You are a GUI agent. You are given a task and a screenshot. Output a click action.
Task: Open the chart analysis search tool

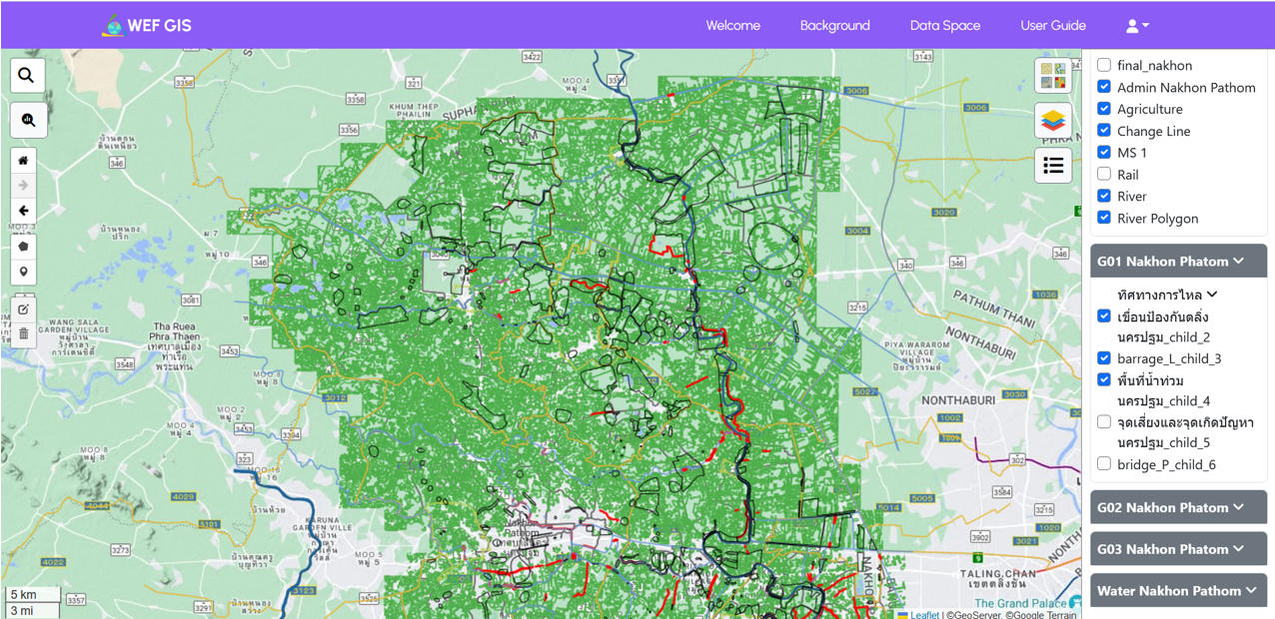[28, 121]
